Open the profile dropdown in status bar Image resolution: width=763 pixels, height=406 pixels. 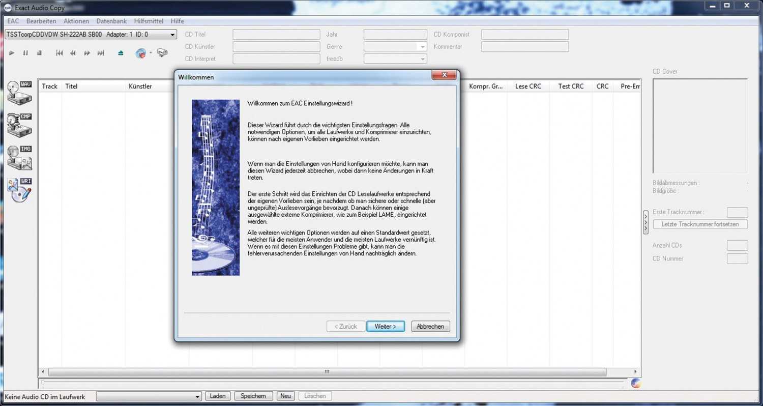click(x=149, y=396)
